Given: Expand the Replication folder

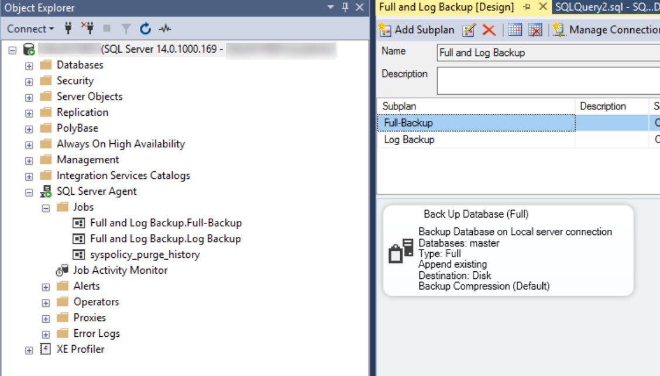Looking at the screenshot, I should [29, 113].
